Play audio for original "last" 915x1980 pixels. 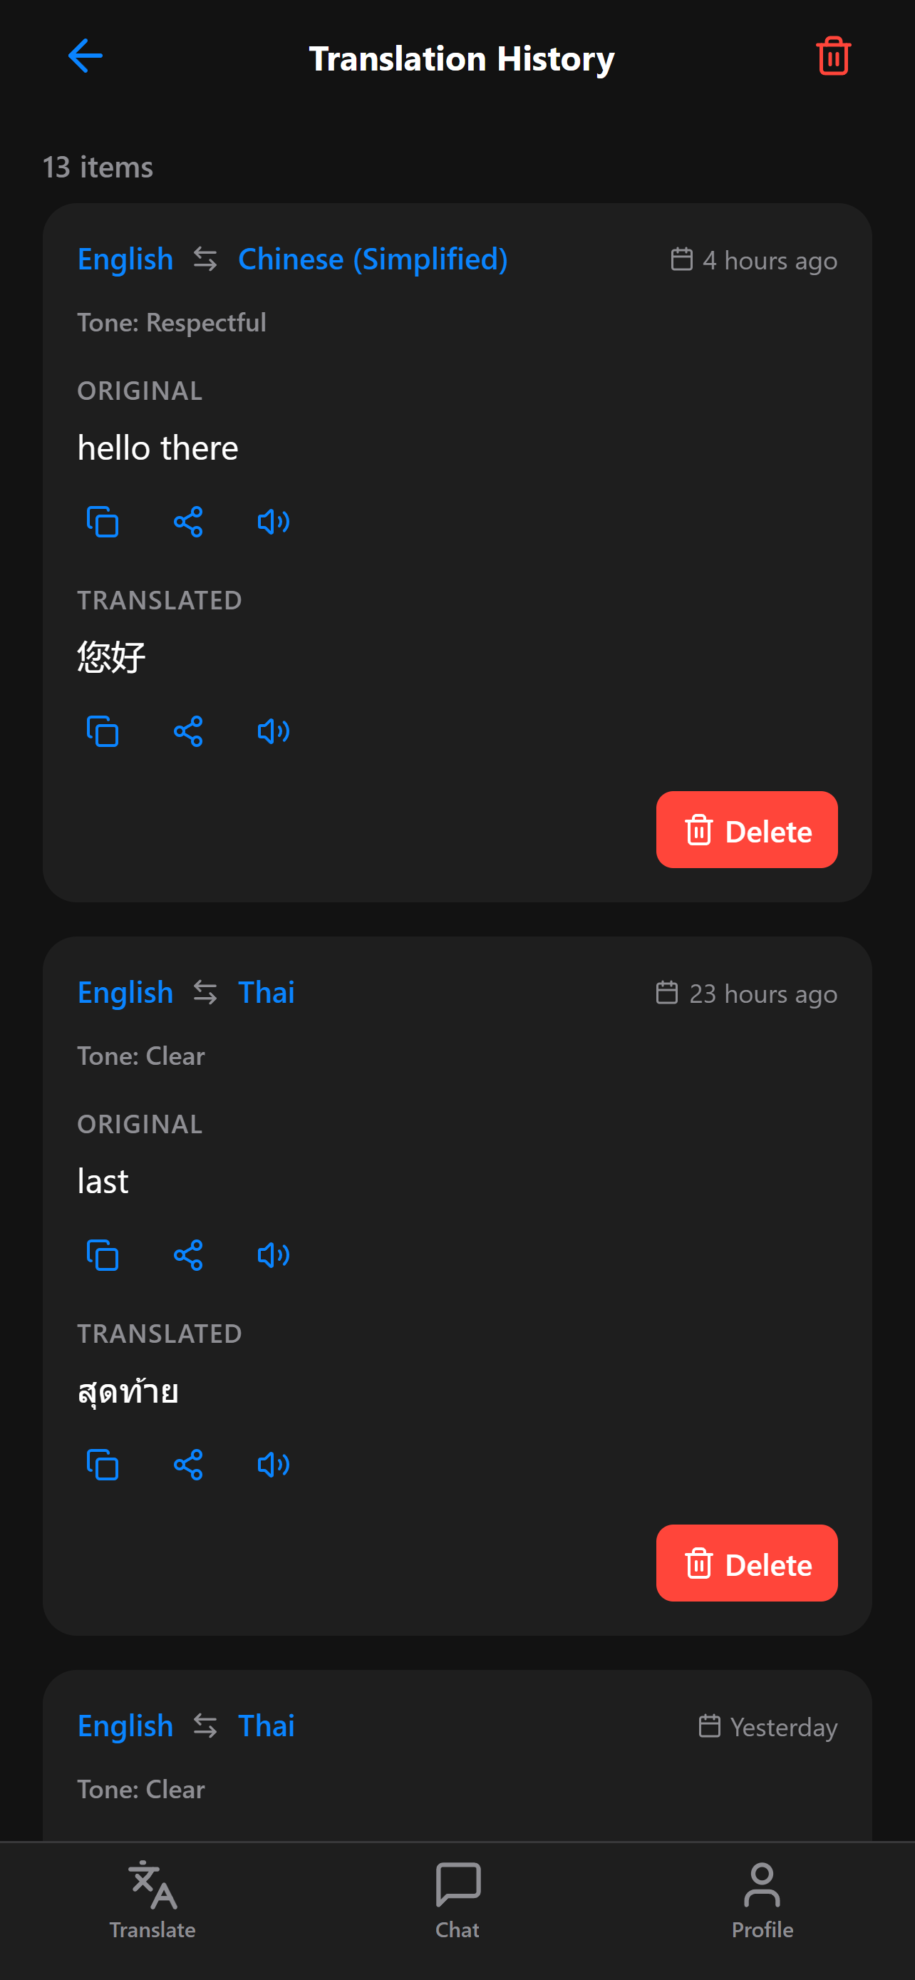[274, 1255]
